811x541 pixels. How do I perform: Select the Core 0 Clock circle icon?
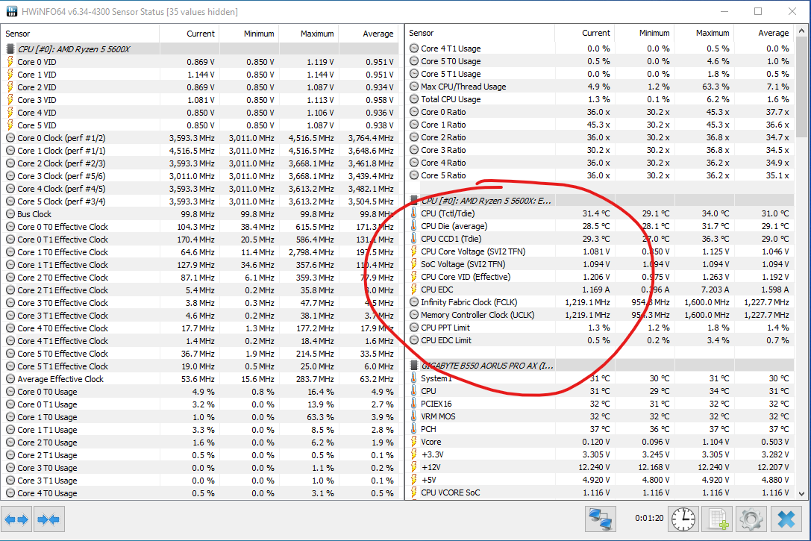click(10, 138)
